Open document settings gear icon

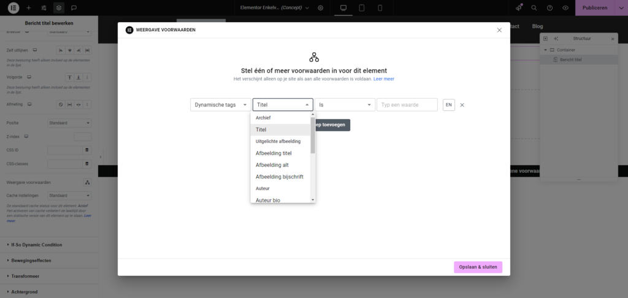(320, 7)
